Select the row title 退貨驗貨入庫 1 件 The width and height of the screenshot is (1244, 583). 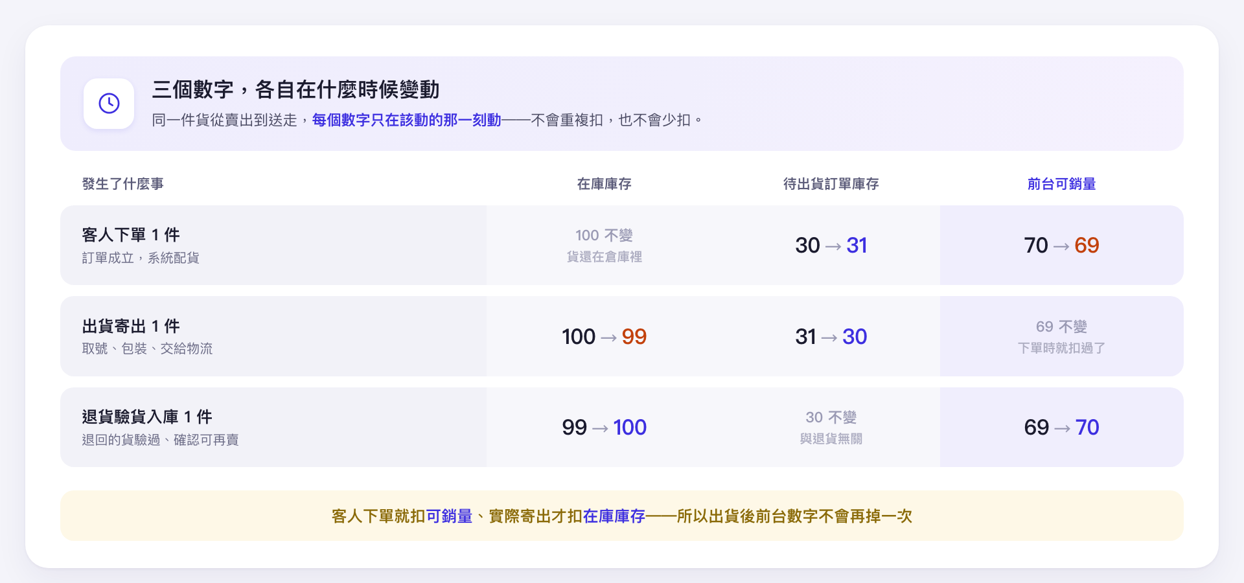coord(147,417)
